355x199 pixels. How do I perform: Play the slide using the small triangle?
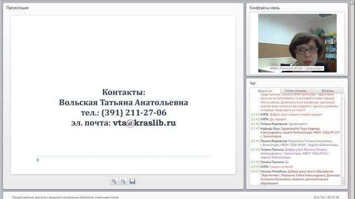tap(38, 160)
